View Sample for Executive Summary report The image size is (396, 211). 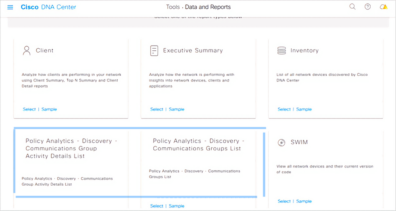(176, 109)
